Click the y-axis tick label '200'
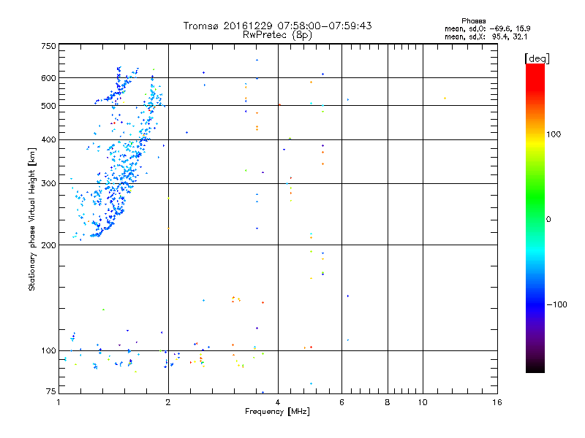Viewport: 585px width, 438px height. 48,245
